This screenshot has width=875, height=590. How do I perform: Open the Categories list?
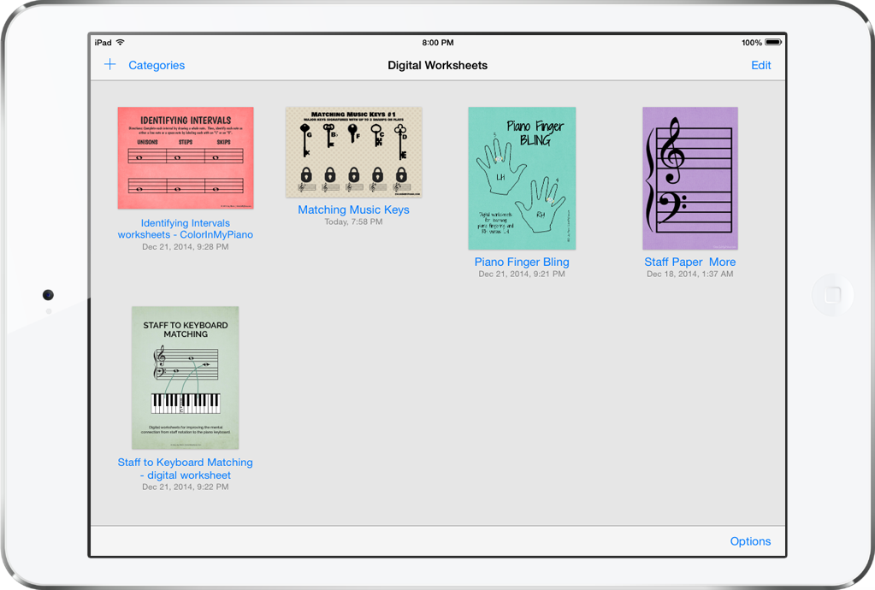[157, 65]
